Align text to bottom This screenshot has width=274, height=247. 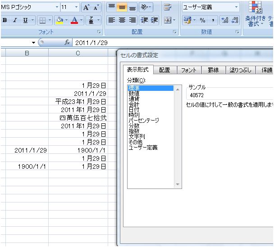[132, 7]
